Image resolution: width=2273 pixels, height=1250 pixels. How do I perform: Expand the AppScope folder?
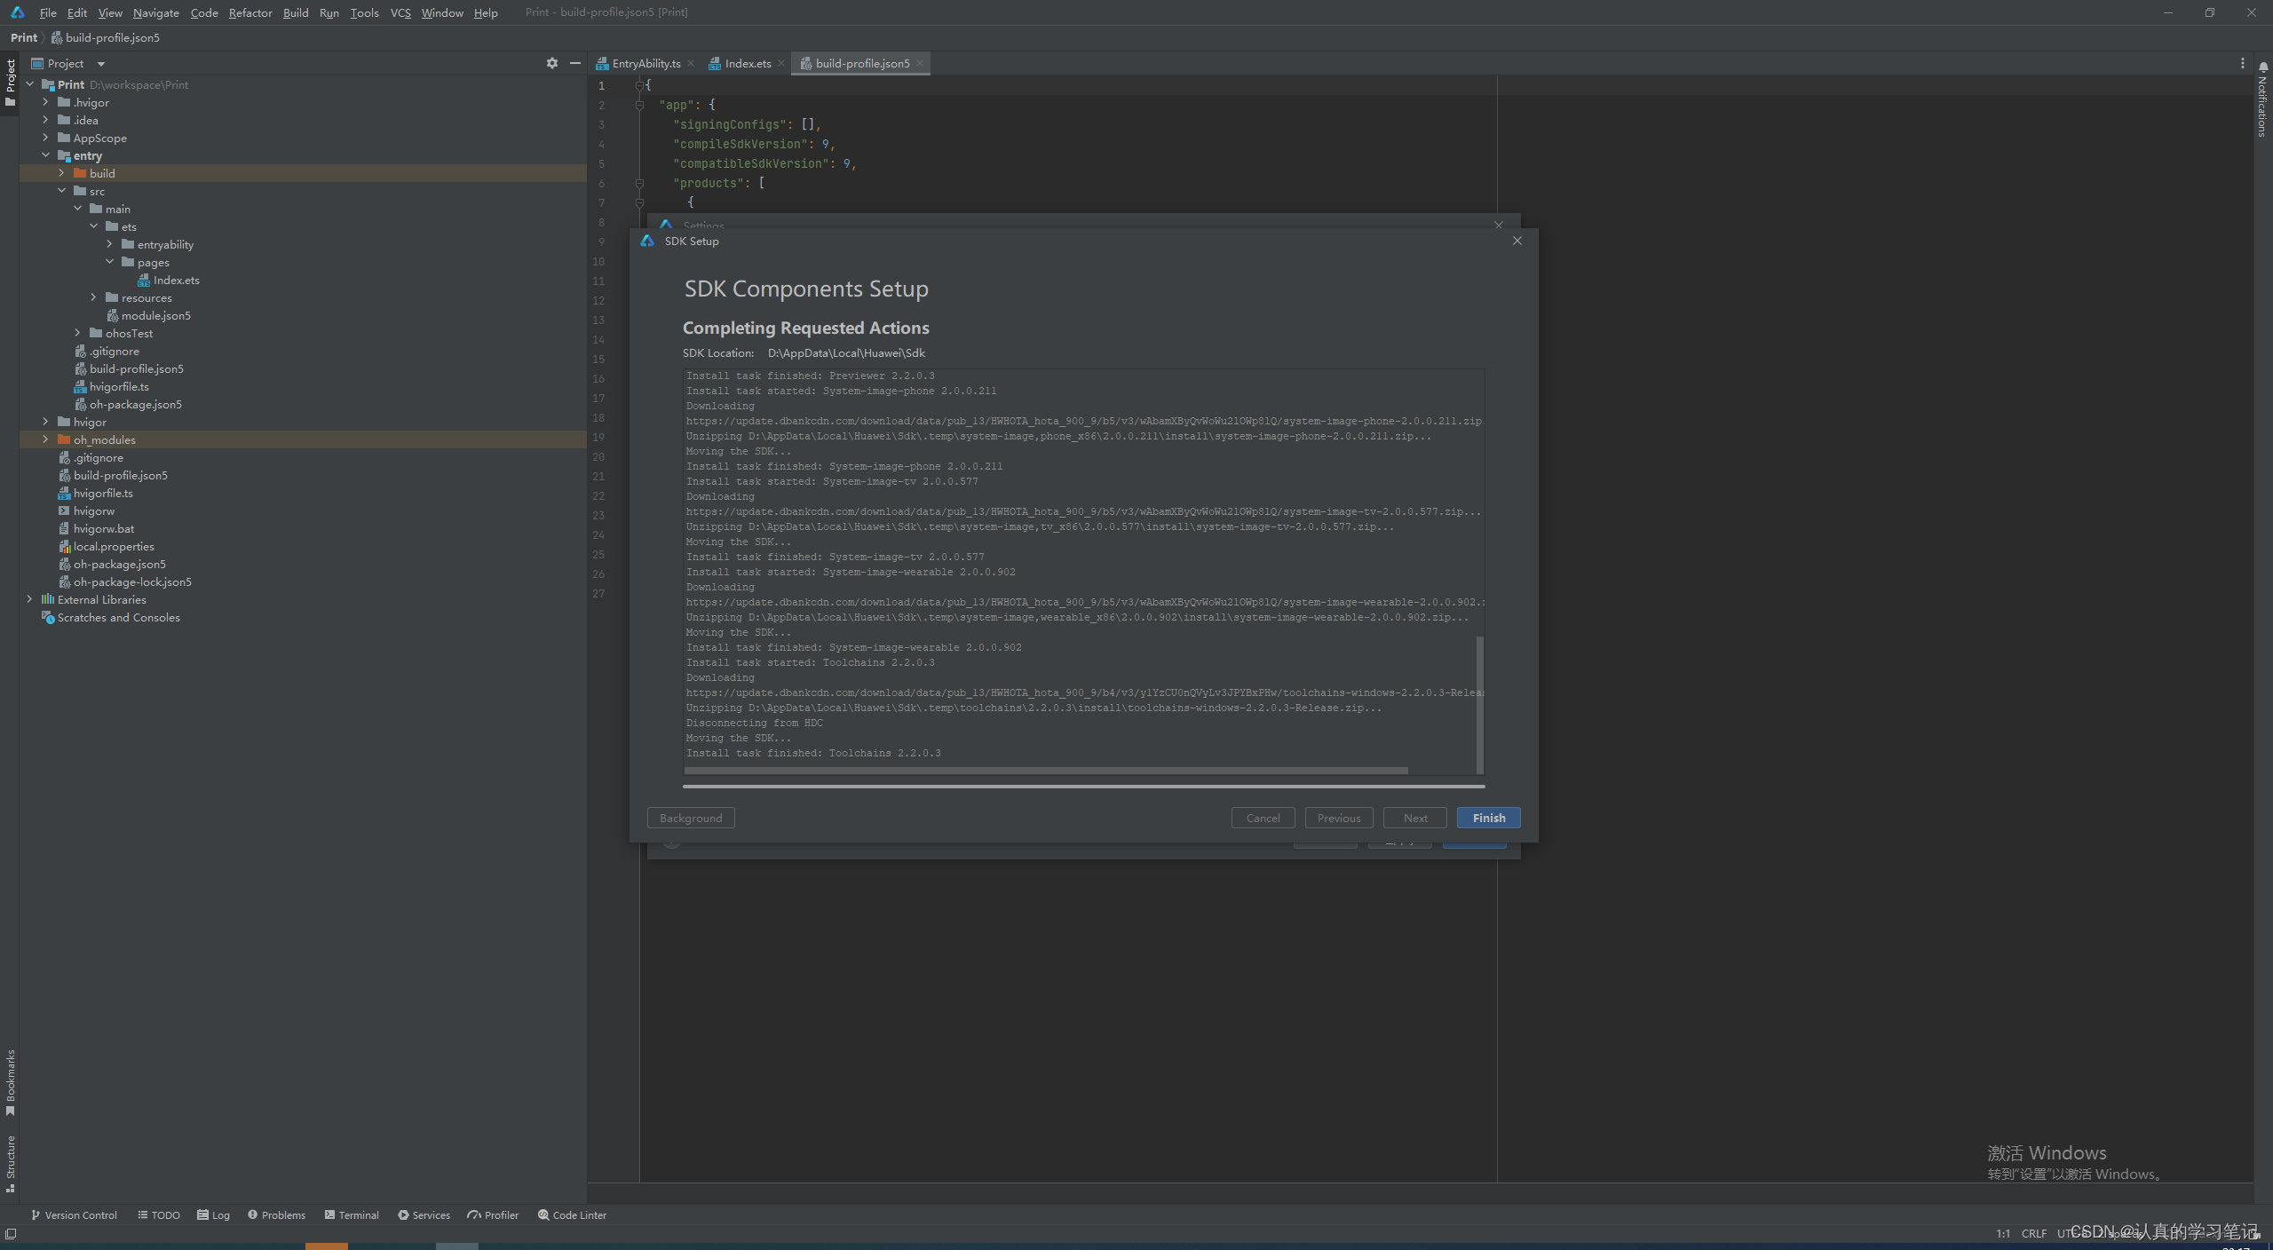point(45,138)
